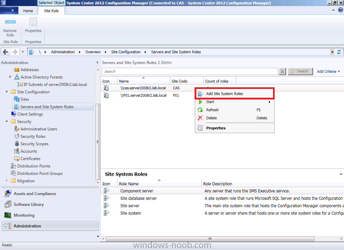Screen dimensions: 344x250
Task: Click the Administrative Users icon
Action: point(17,129)
